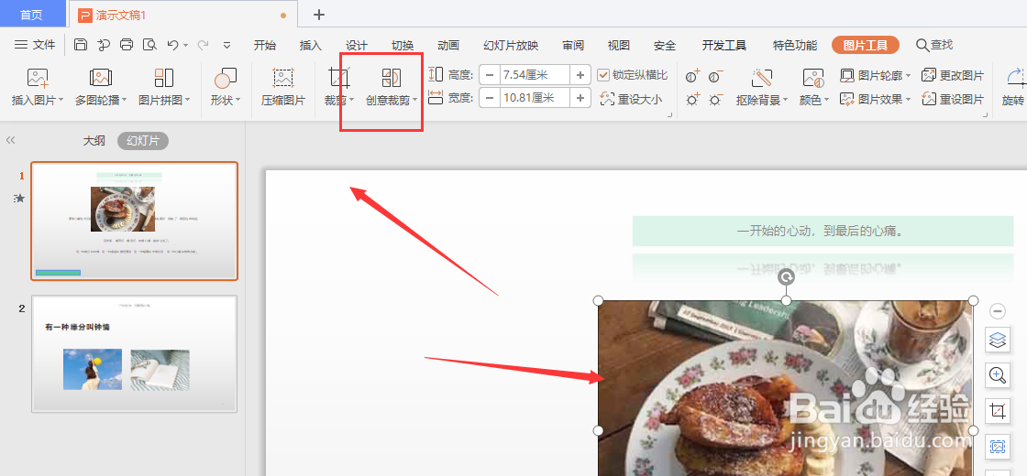Switch panel to 幻灯片 slides view
Viewport: 1027px width, 476px height.
(143, 141)
